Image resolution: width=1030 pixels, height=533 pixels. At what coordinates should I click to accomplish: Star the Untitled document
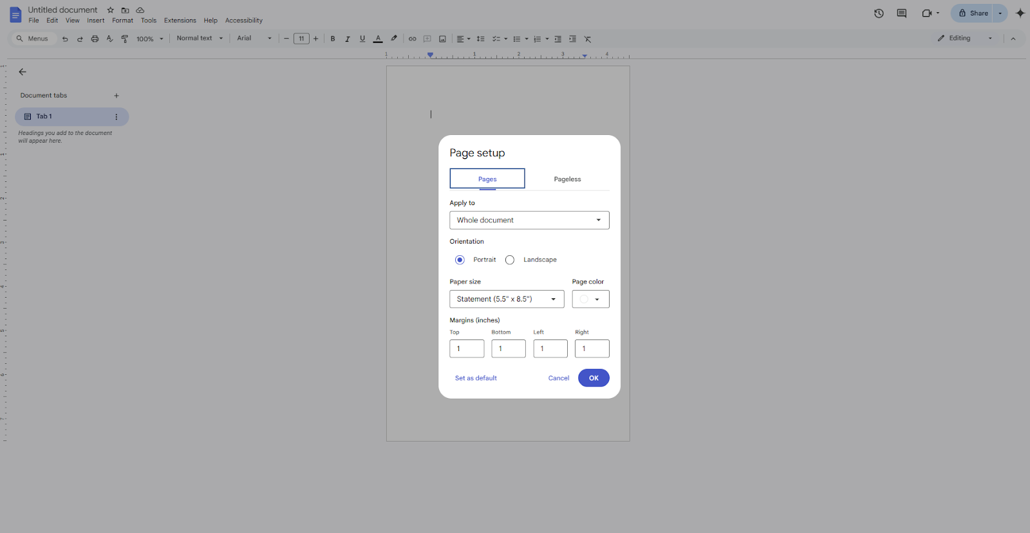(x=111, y=10)
